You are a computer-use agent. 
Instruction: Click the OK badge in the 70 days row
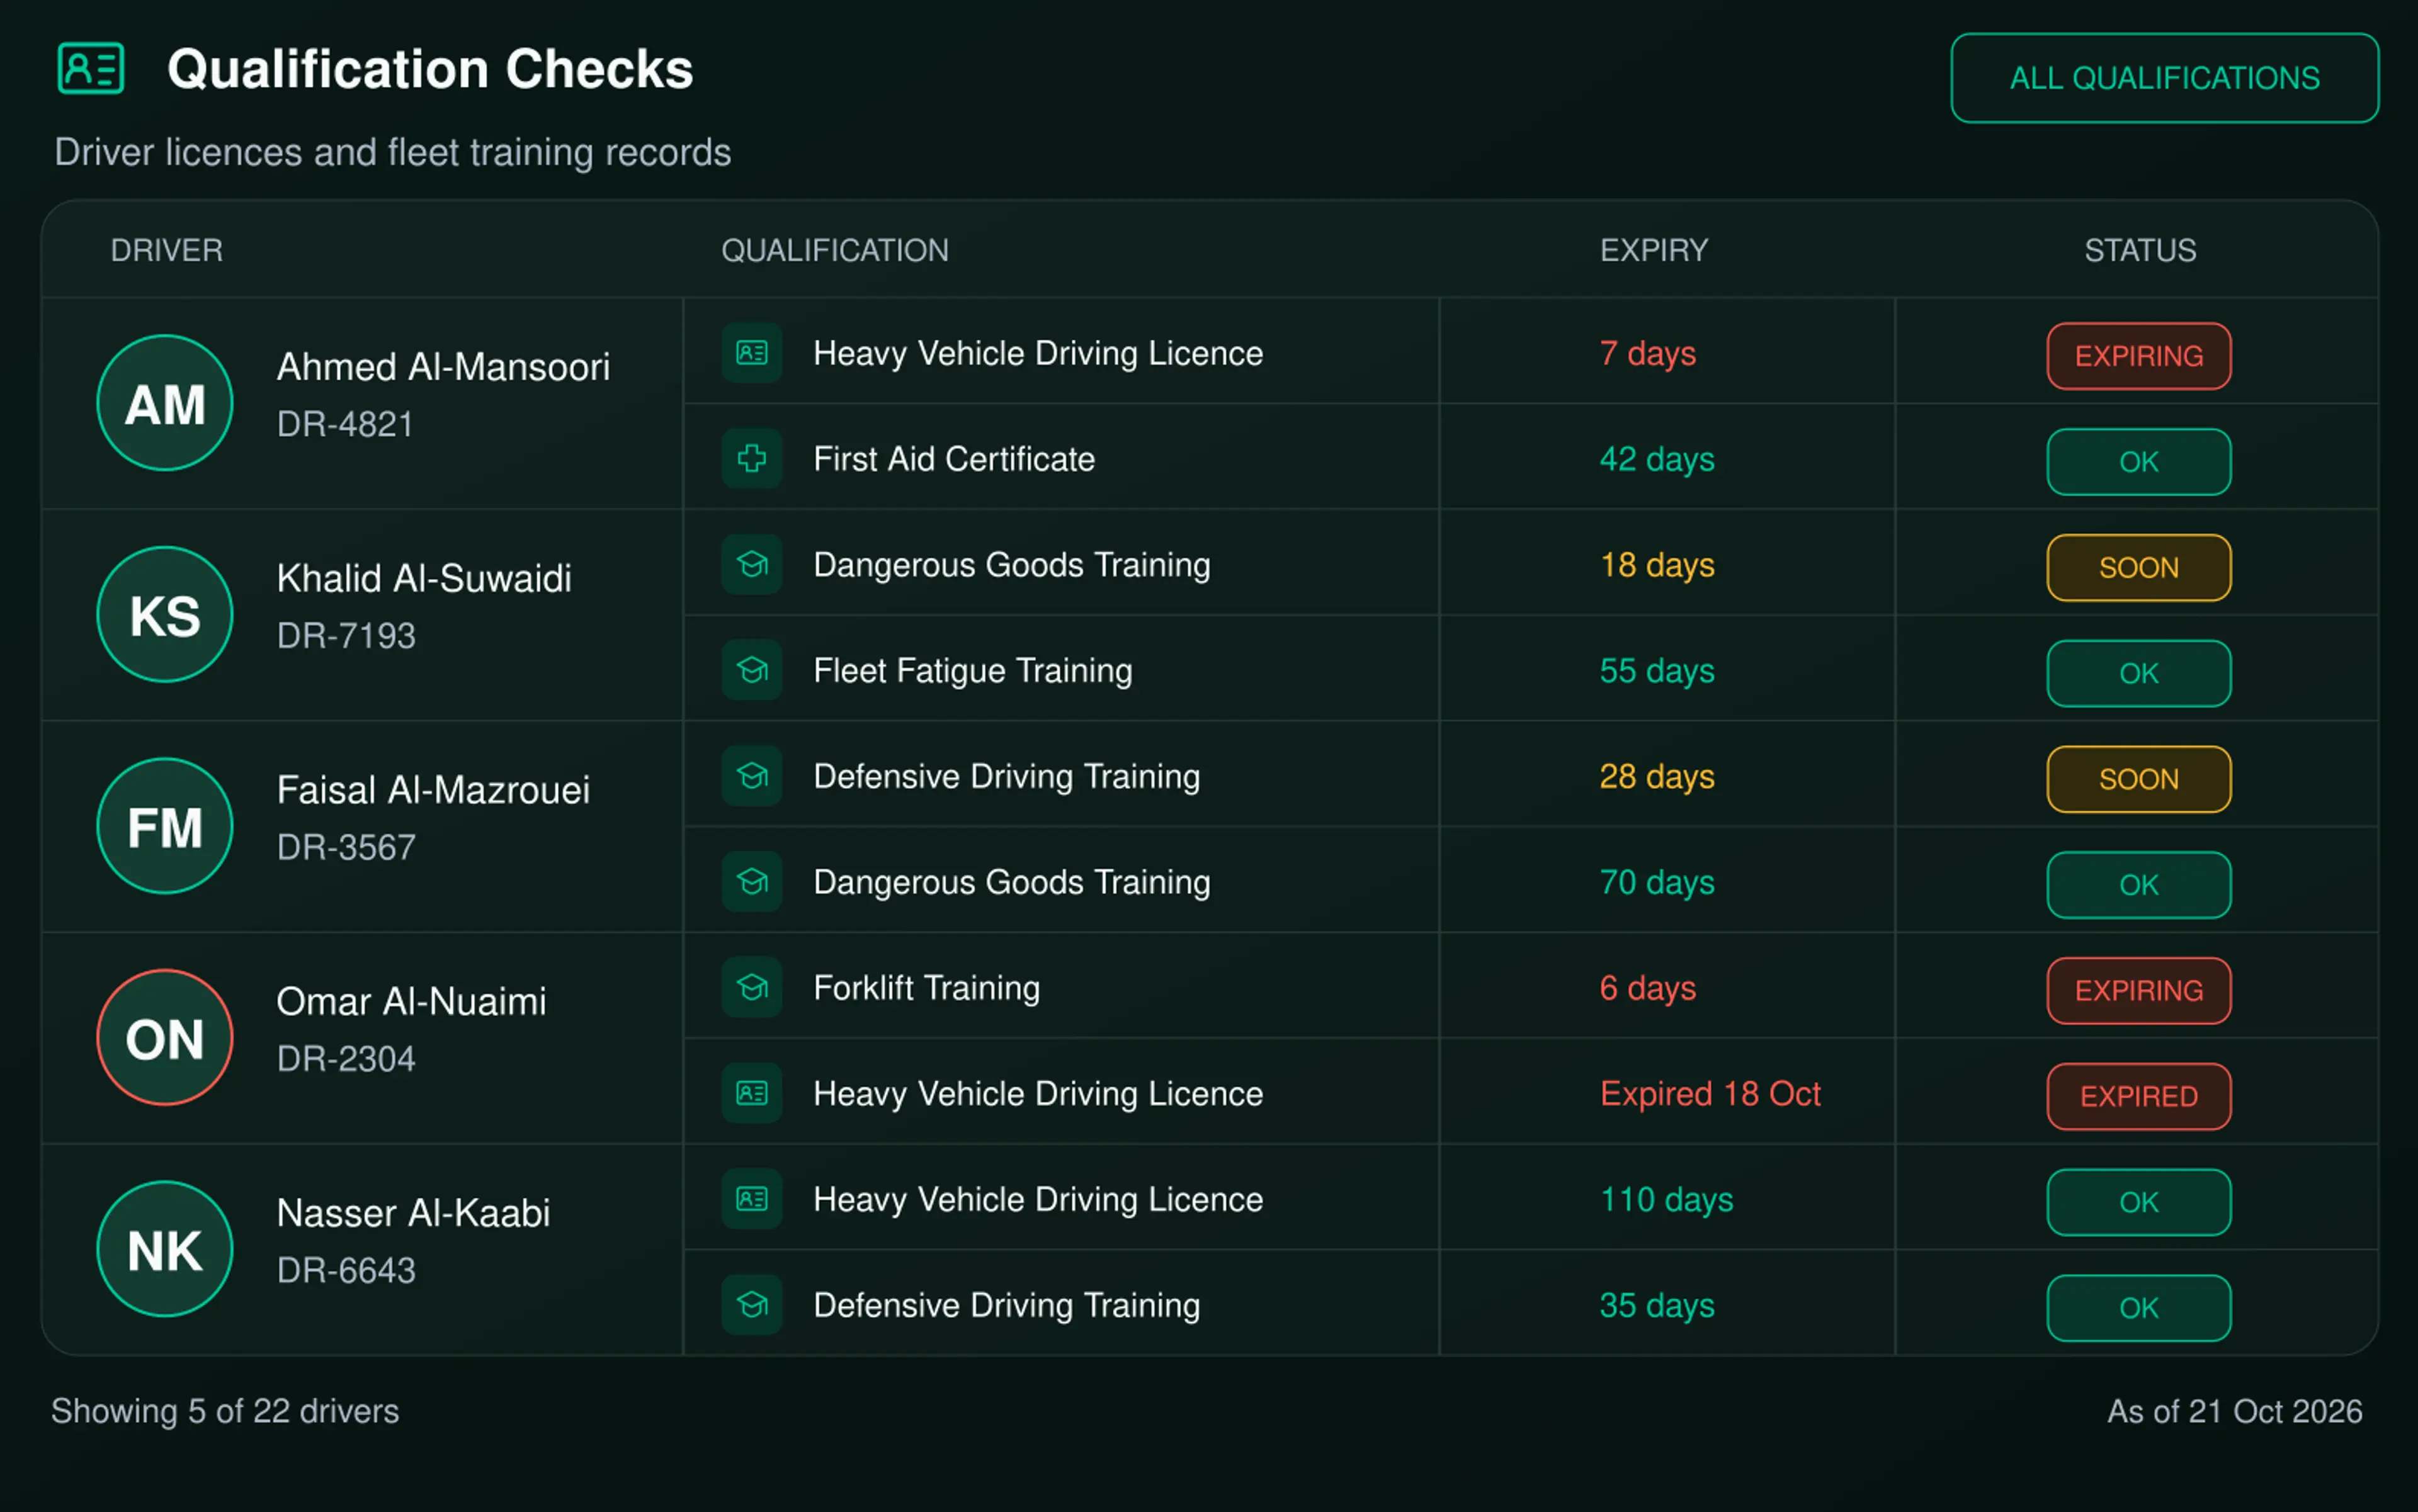[2139, 885]
